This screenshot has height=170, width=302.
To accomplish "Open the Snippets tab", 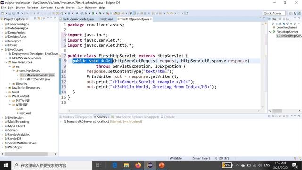I will point(152,117).
